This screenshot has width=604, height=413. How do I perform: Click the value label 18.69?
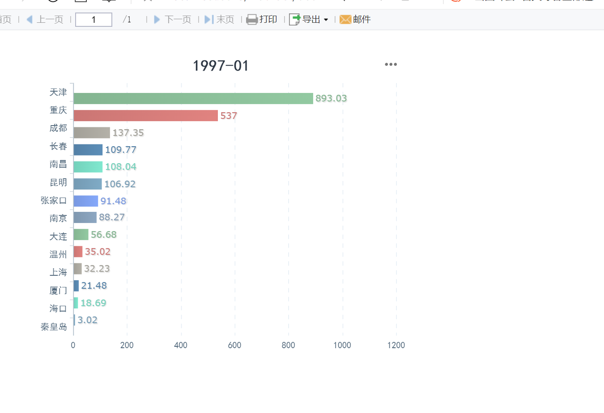(x=93, y=303)
